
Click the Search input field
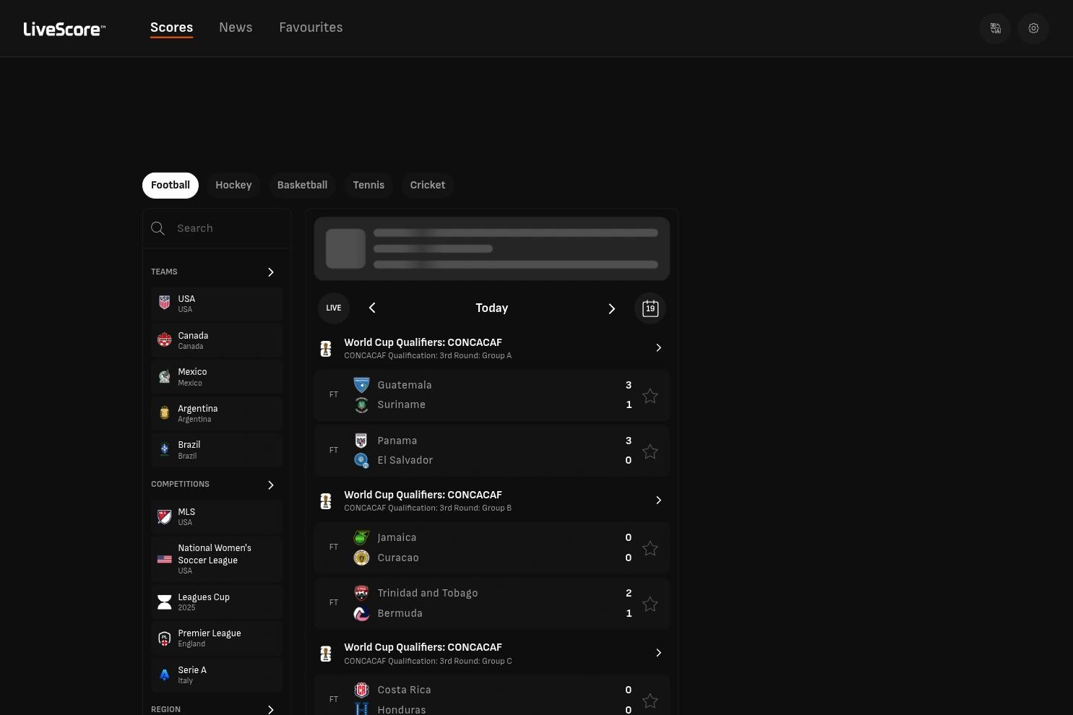(x=217, y=228)
